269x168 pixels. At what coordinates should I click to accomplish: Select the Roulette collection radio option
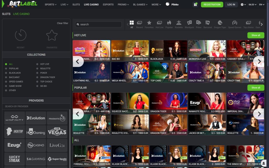click(x=45, y=69)
